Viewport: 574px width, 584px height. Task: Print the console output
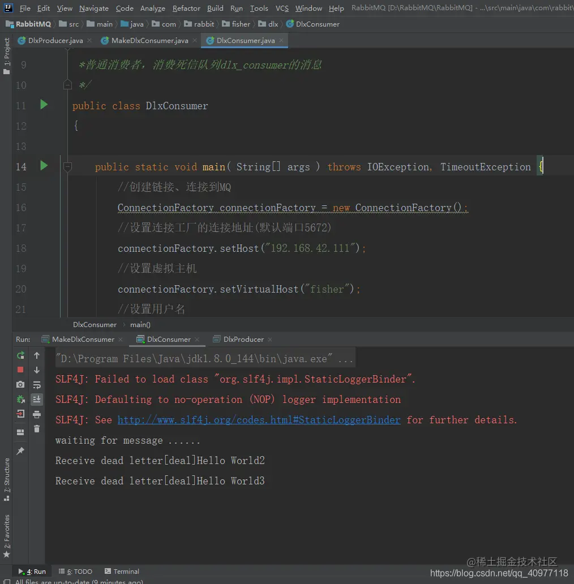(36, 414)
